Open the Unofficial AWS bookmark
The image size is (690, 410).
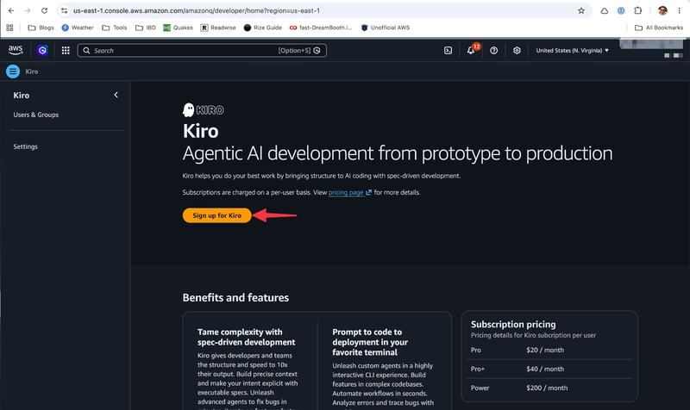click(386, 28)
